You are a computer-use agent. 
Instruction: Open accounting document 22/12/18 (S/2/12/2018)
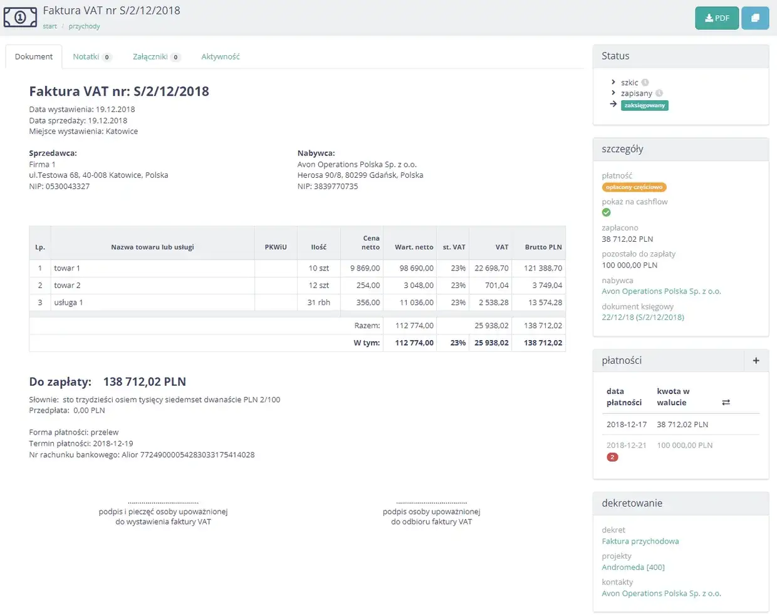click(643, 318)
